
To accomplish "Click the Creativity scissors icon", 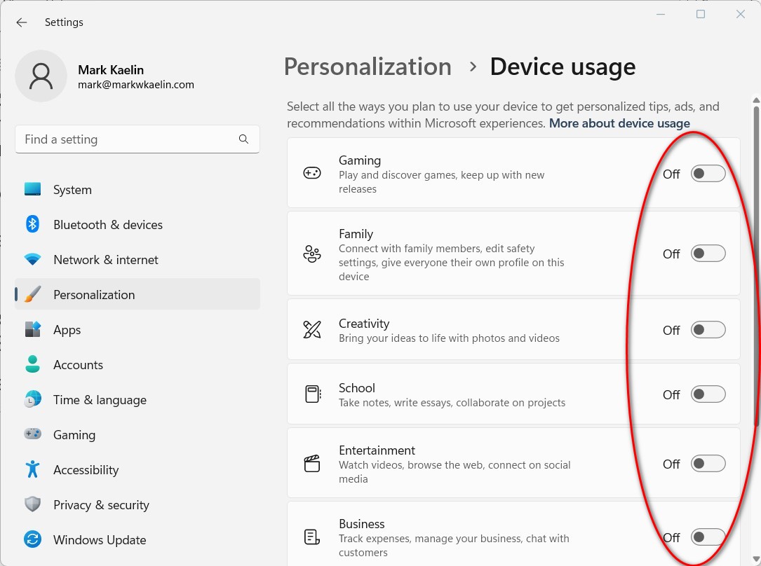I will pyautogui.click(x=311, y=329).
